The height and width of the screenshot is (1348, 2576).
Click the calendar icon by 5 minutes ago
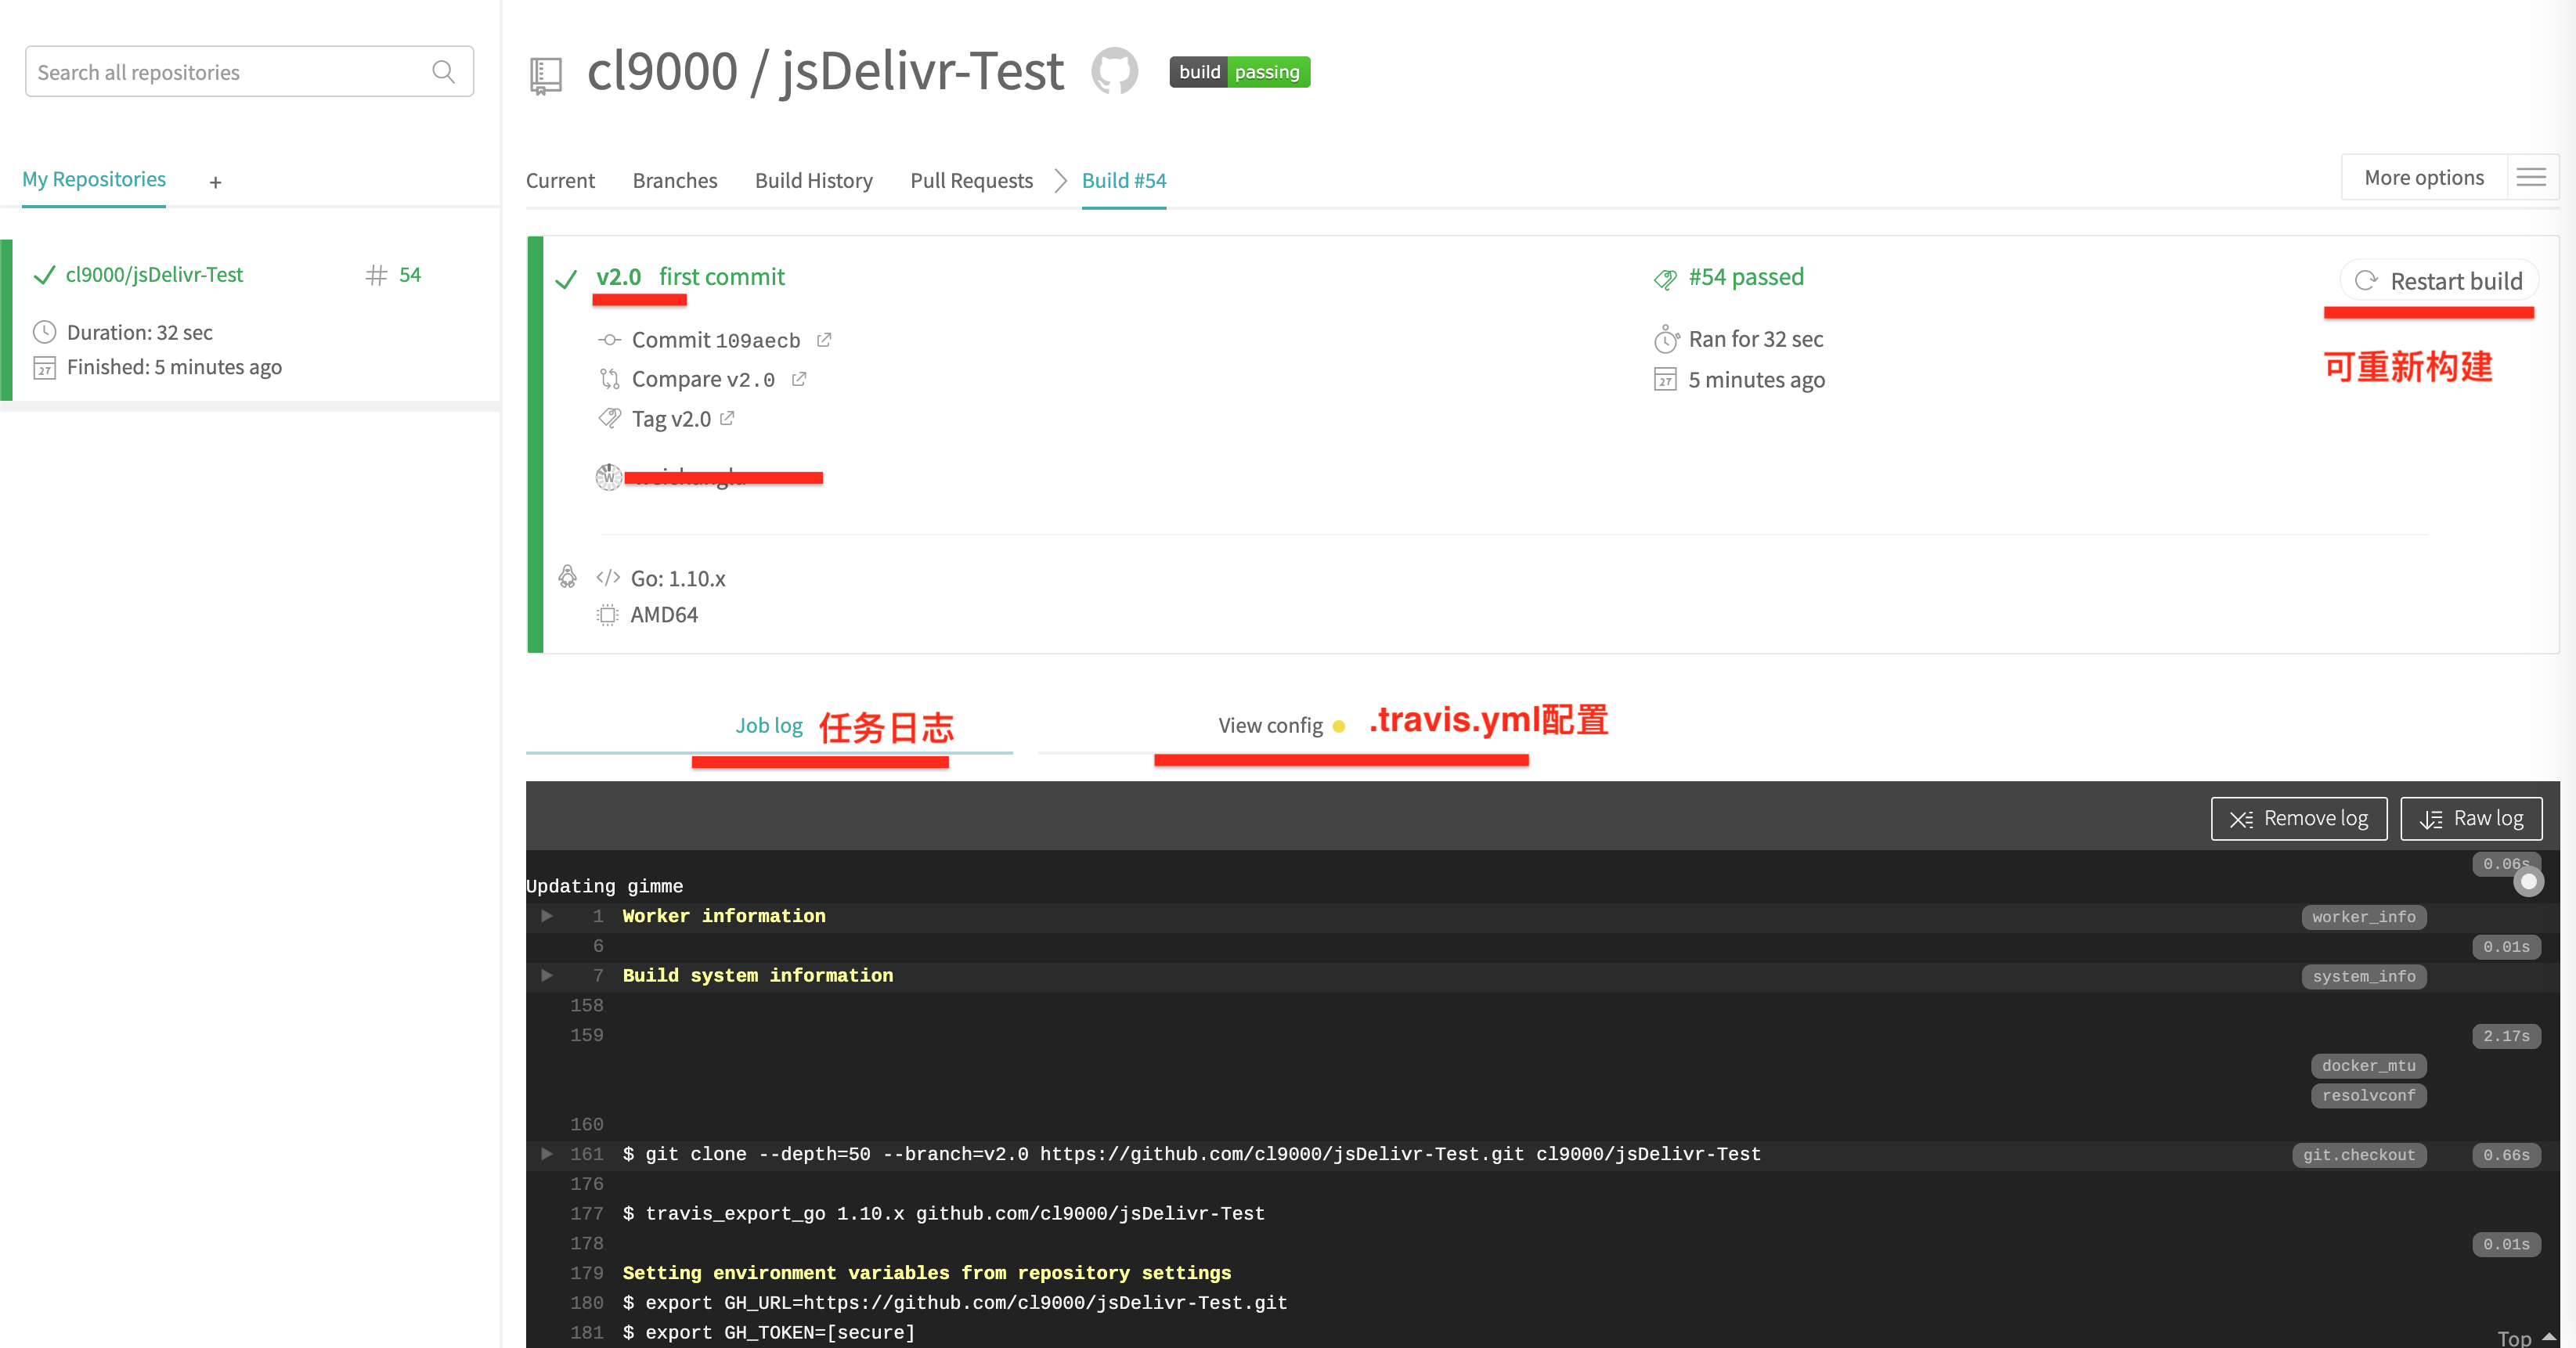(1665, 380)
